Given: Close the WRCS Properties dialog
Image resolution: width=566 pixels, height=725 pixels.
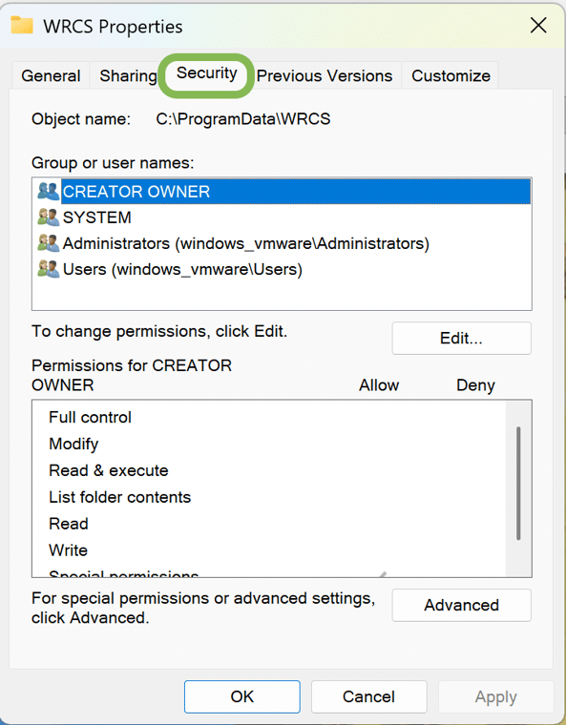Looking at the screenshot, I should (538, 26).
